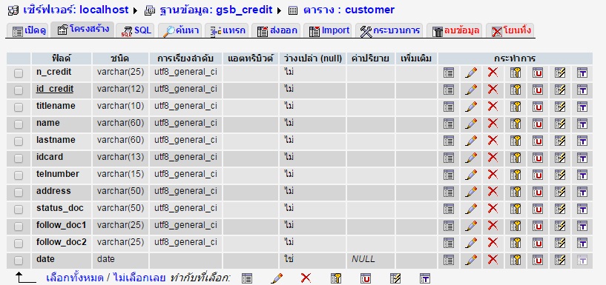Click pencil edit icon for date row
The width and height of the screenshot is (606, 285).
coord(470,260)
